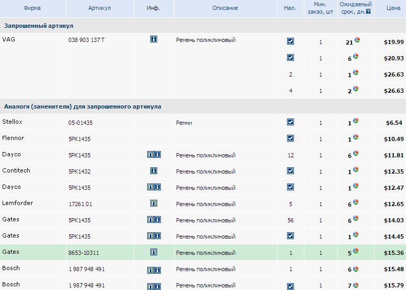Open the delivery pie chart in the Bosch $15.48 row

coord(356,269)
